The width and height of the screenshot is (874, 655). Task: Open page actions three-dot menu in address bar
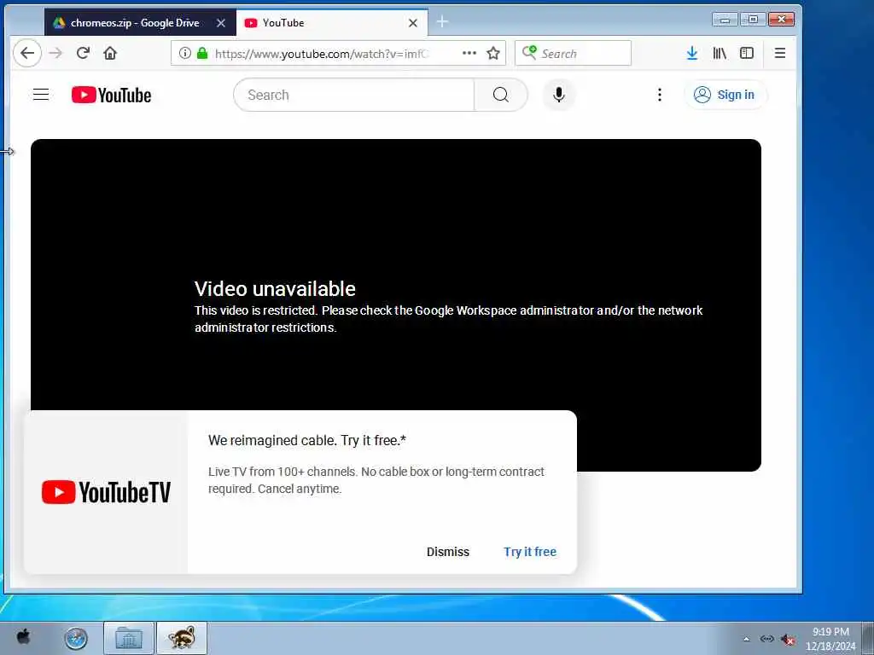tap(469, 53)
